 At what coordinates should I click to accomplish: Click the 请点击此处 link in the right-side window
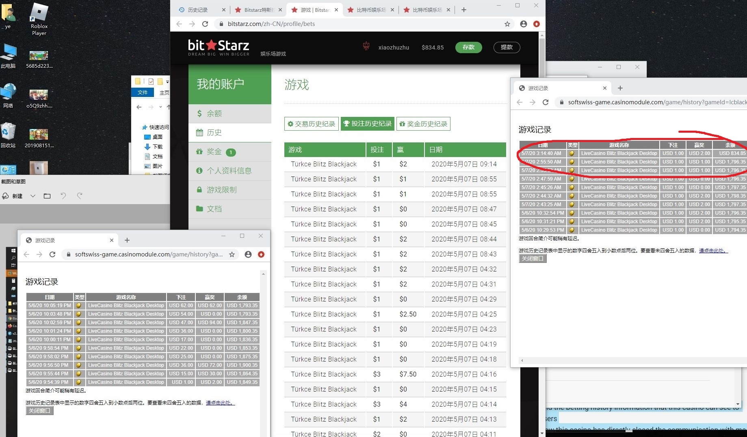point(713,250)
